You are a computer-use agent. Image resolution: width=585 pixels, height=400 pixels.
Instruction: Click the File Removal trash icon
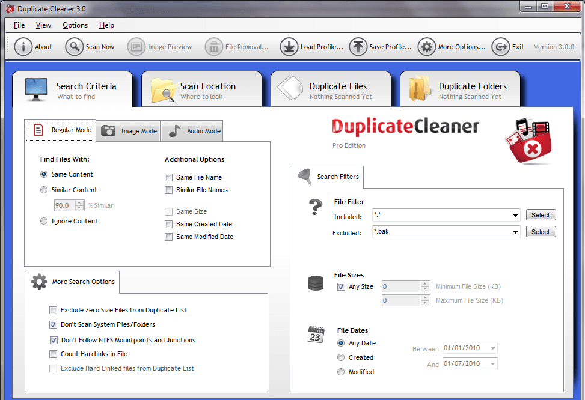[x=214, y=47]
